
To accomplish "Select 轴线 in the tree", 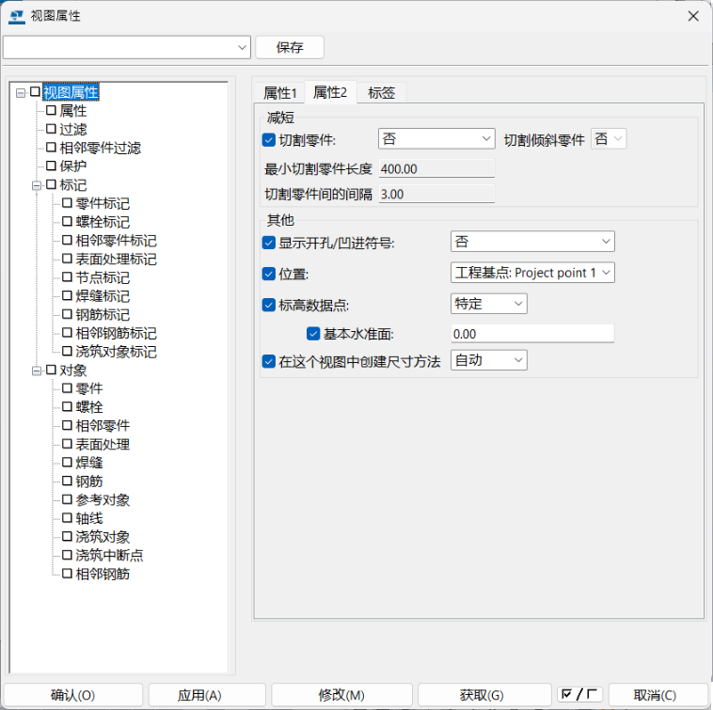I will [x=89, y=518].
